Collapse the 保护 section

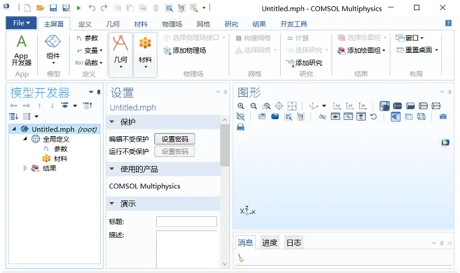click(112, 122)
